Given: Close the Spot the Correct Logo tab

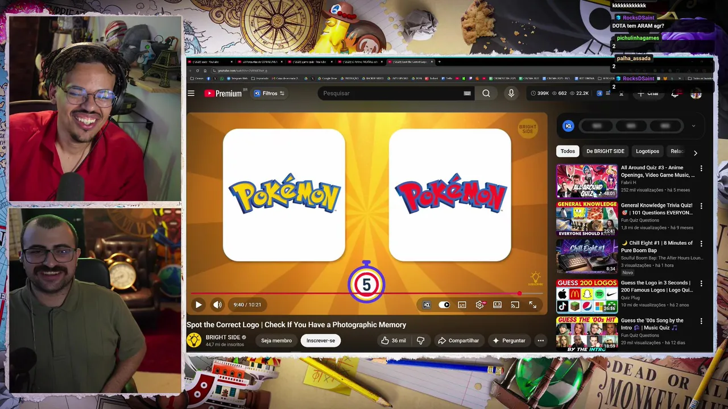Looking at the screenshot, I should coord(432,61).
